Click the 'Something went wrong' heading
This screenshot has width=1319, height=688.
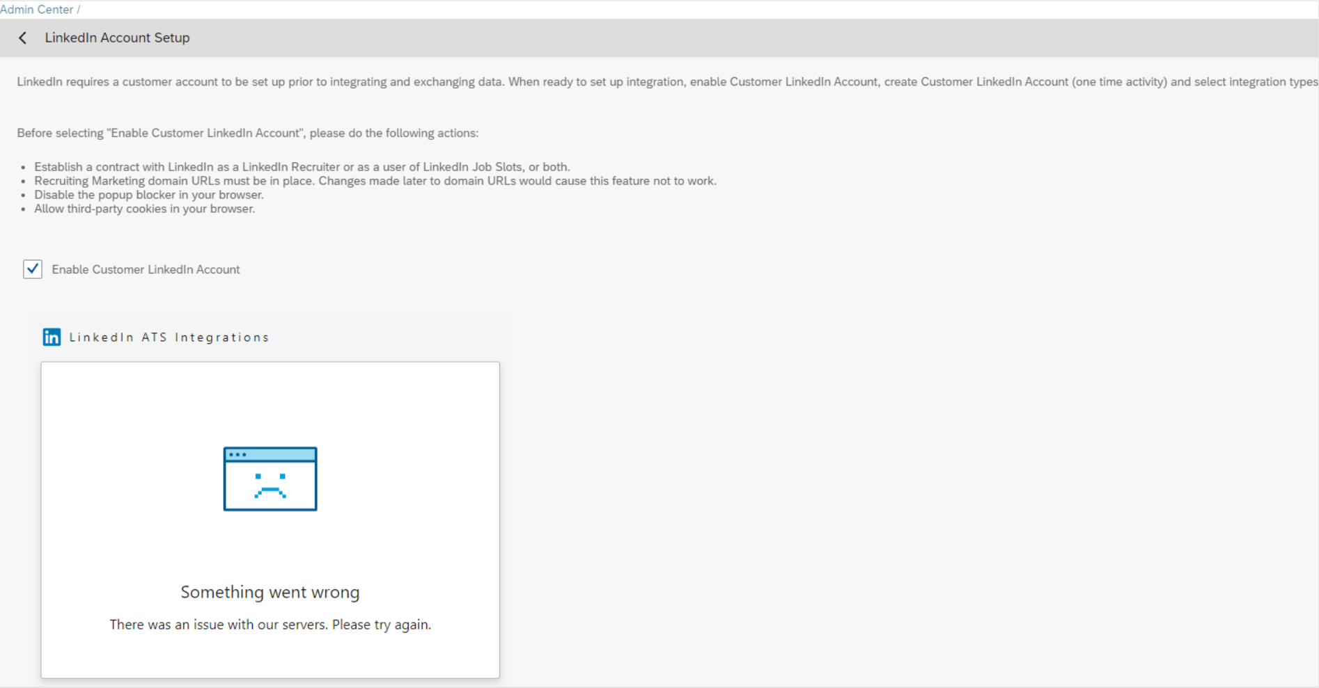270,592
